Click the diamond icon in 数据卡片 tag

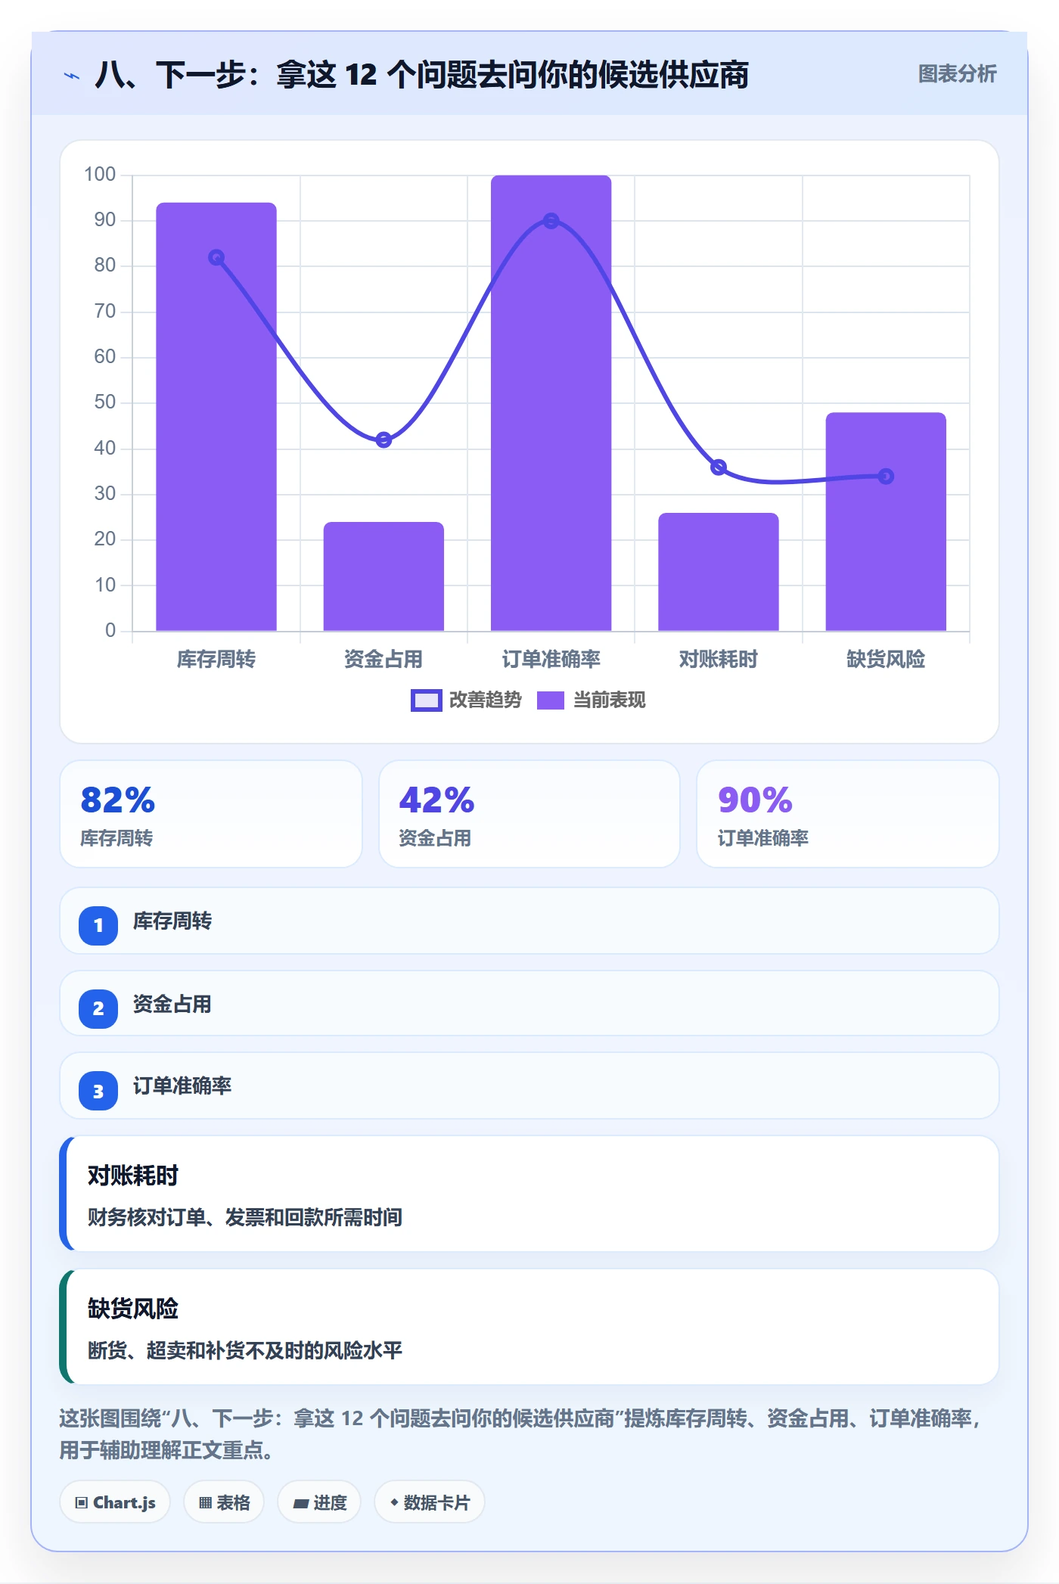(394, 1502)
